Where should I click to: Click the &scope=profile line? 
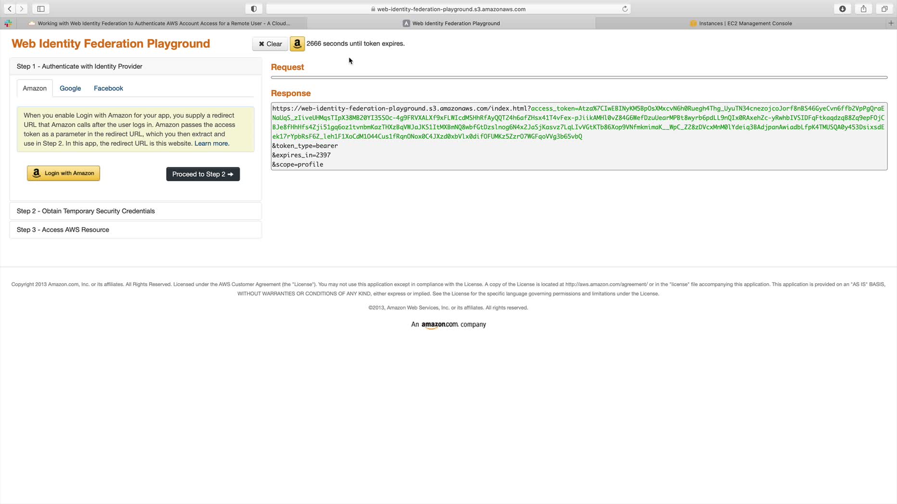298,165
